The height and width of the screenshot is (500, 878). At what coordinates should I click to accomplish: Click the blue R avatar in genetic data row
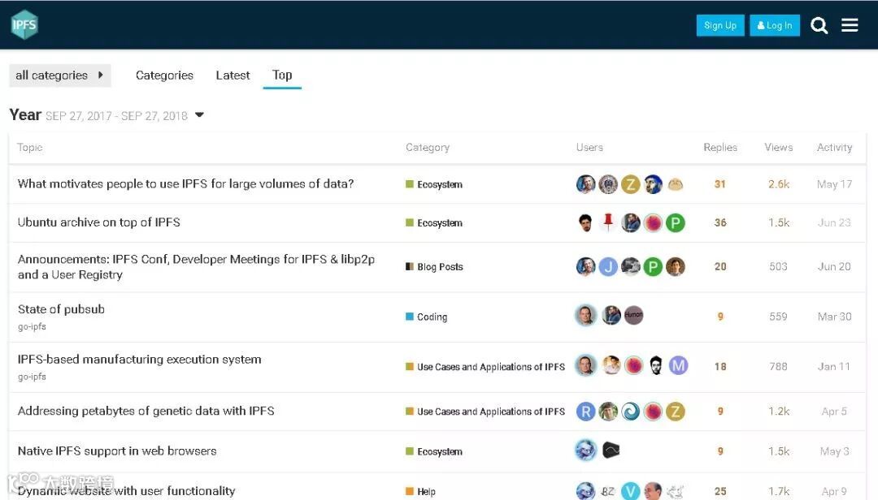pos(585,412)
